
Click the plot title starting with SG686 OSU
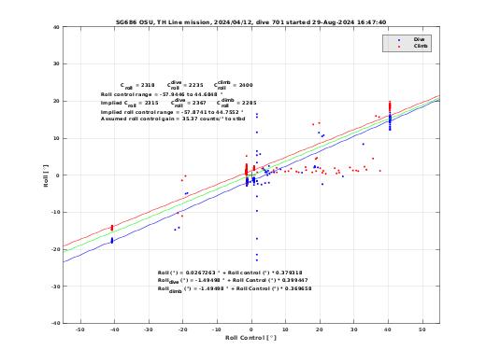click(x=251, y=22)
